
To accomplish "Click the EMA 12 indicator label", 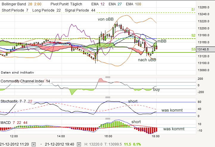I will [x=98, y=4].
